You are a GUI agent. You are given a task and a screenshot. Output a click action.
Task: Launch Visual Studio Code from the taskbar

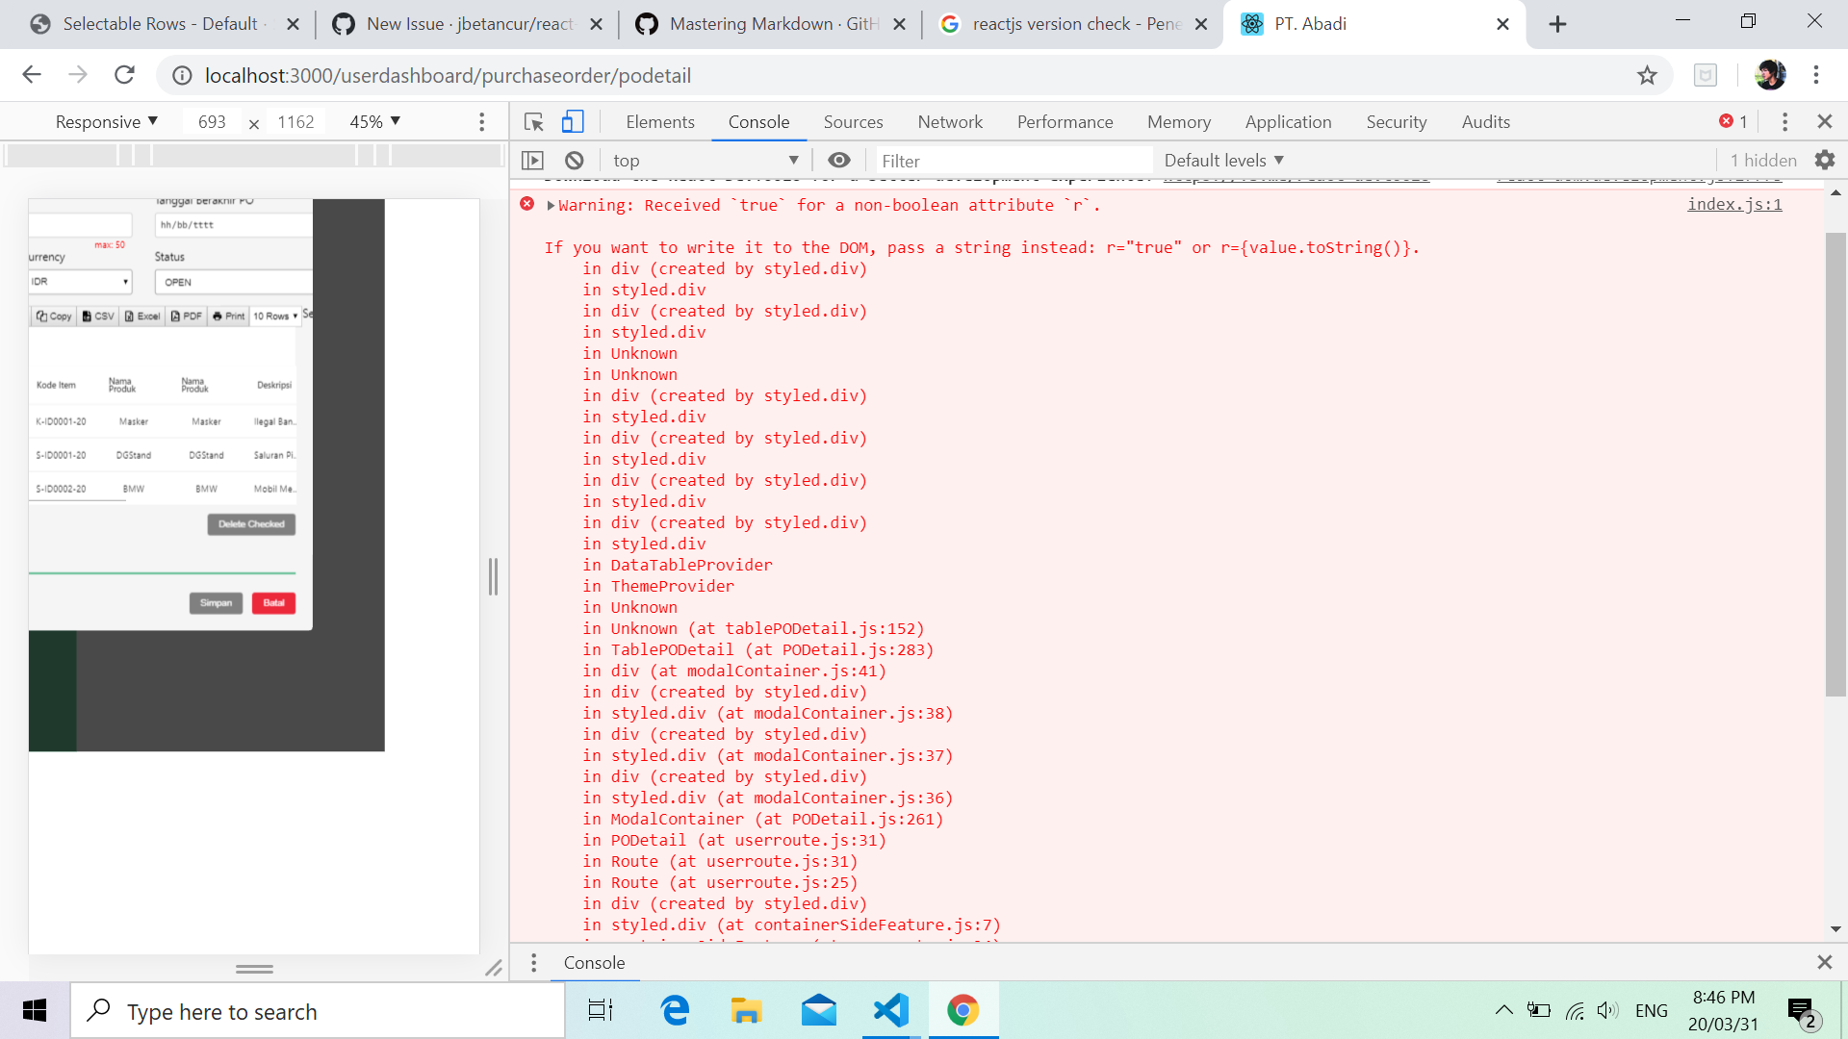pyautogui.click(x=890, y=1010)
